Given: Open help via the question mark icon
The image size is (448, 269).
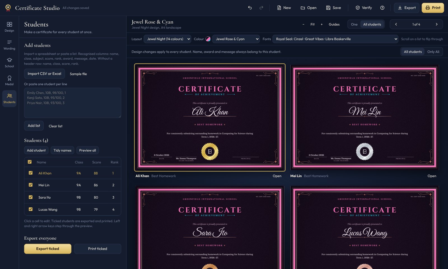Looking at the screenshot, I should (382, 8).
